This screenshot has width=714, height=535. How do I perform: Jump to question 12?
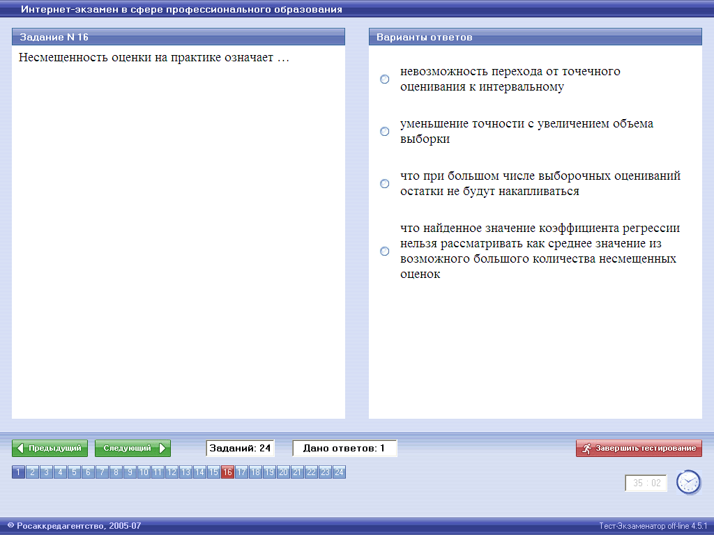(x=172, y=472)
